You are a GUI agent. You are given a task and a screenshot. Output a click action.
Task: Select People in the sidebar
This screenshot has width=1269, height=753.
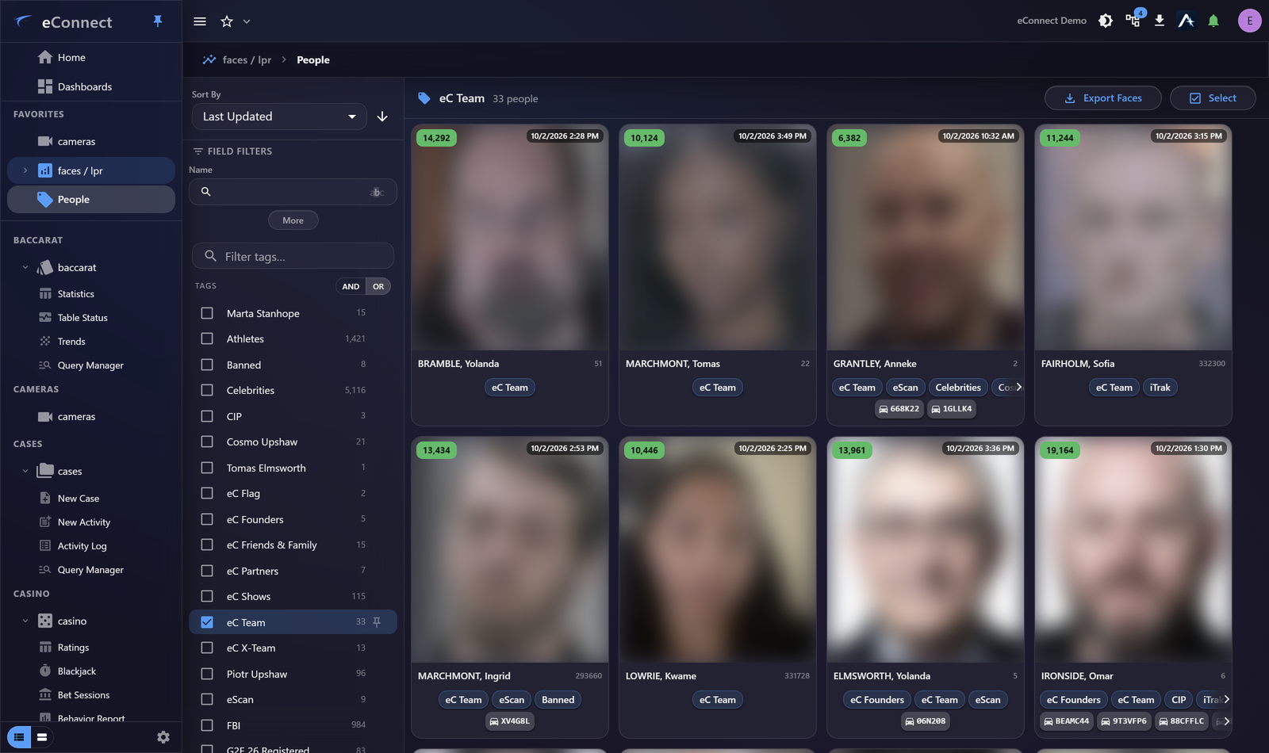(x=91, y=199)
